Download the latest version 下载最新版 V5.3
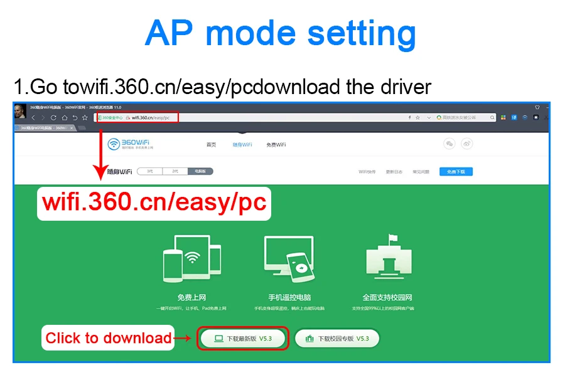This screenshot has height=380, width=565. point(243,338)
